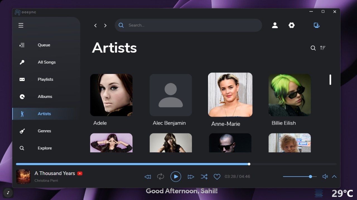Image resolution: width=357 pixels, height=200 pixels.
Task: Expand the player with the up chevron
Action: coord(334,177)
